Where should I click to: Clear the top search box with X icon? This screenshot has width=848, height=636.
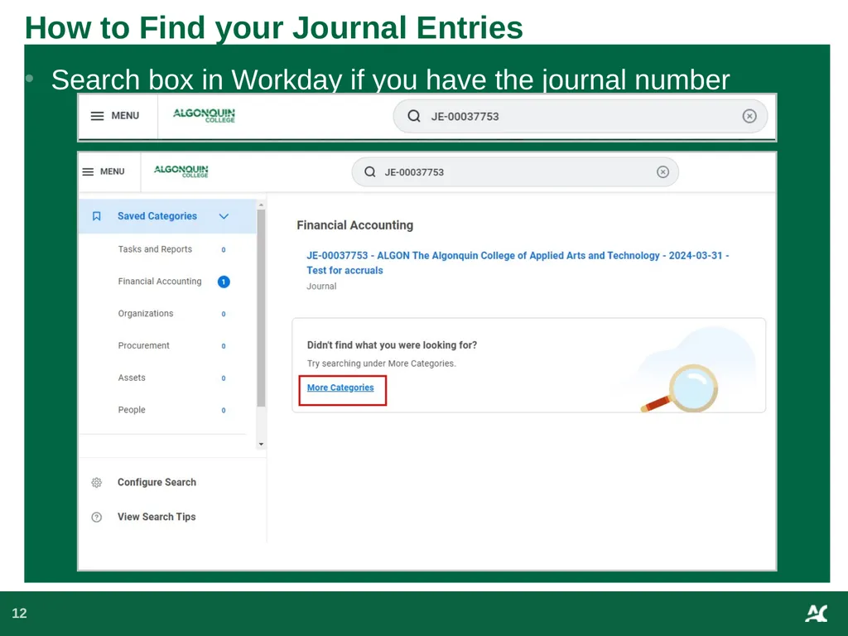pyautogui.click(x=749, y=116)
